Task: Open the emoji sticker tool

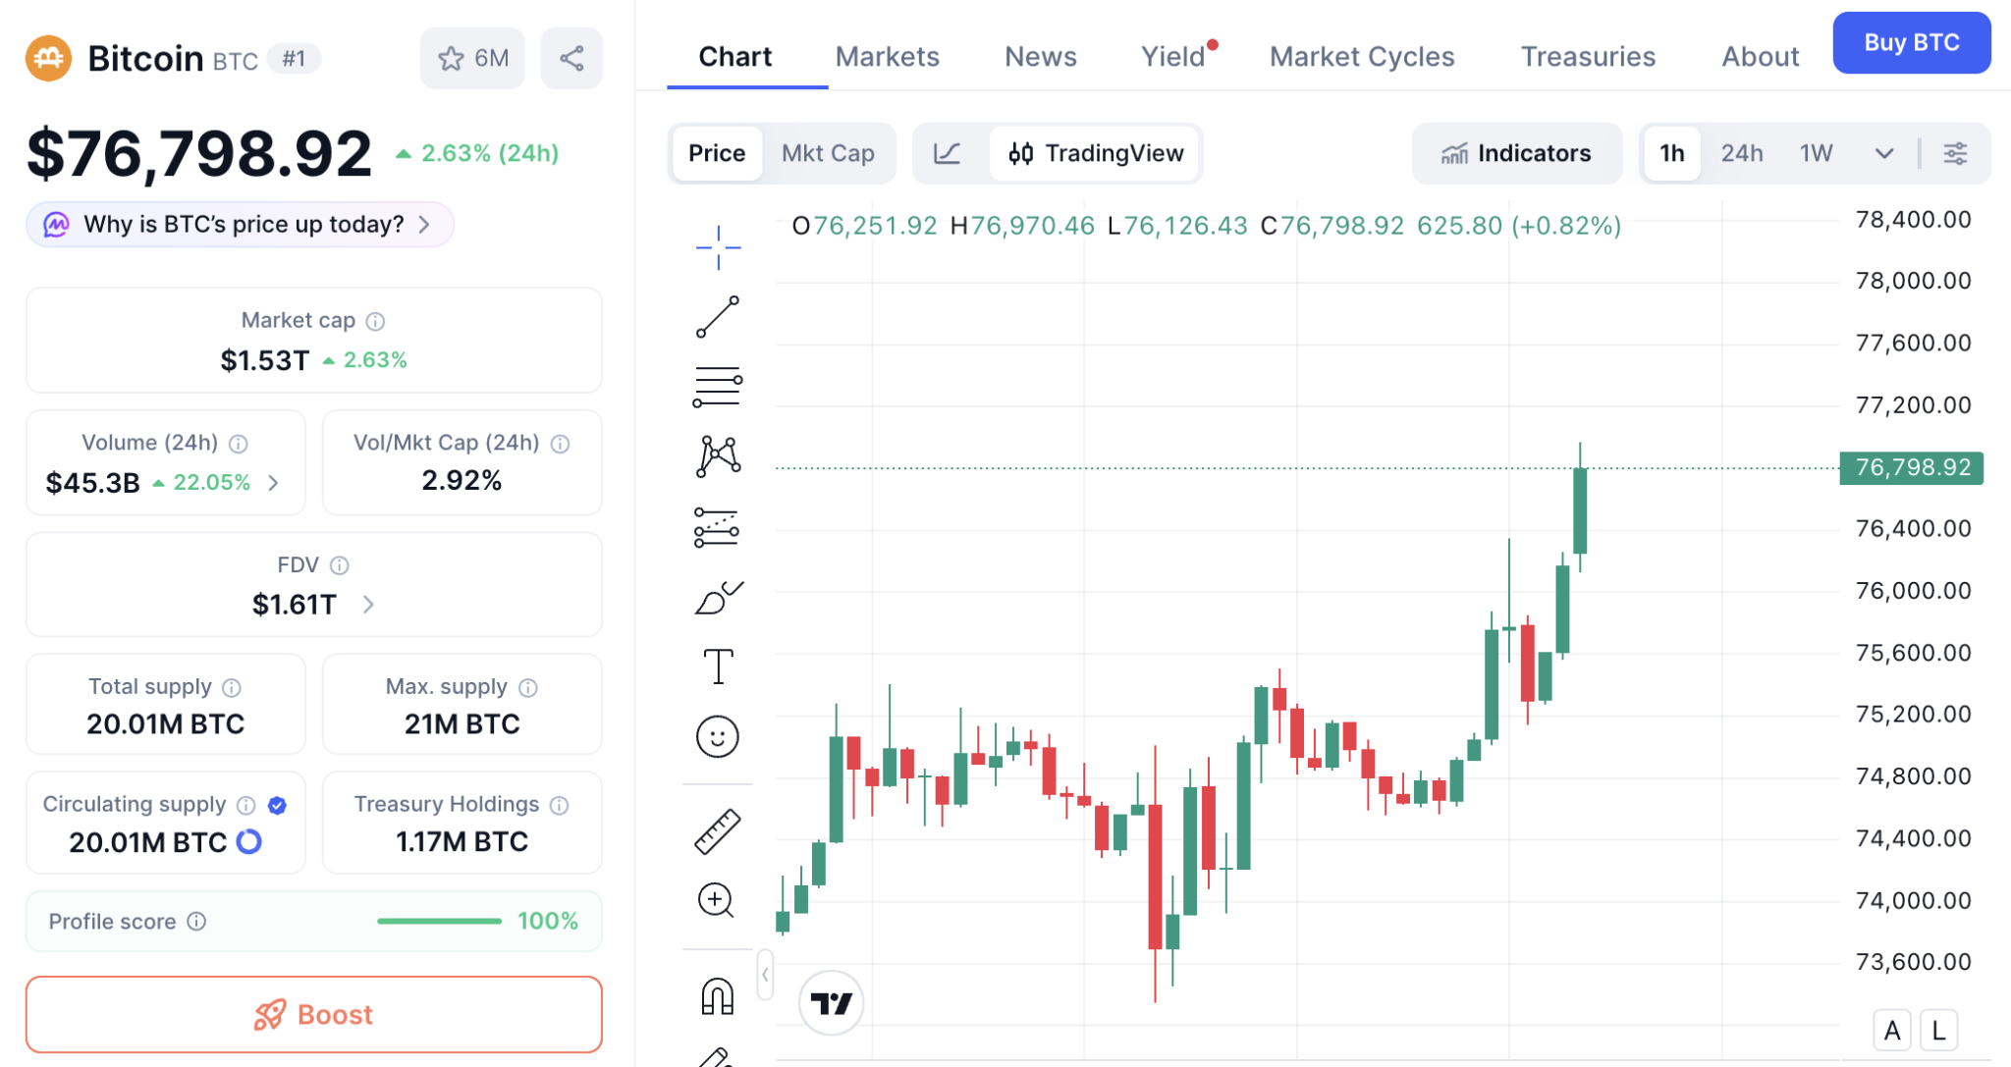Action: 718,736
